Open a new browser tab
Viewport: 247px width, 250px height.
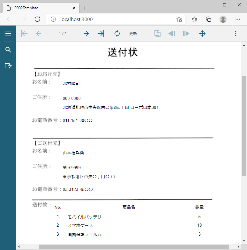85,8
